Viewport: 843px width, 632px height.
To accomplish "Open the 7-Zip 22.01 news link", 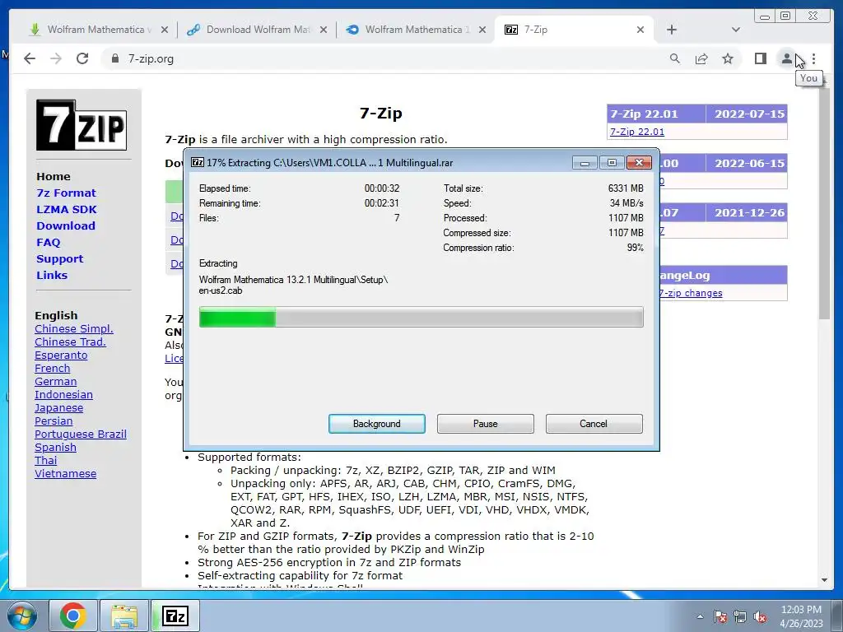I will click(x=637, y=132).
